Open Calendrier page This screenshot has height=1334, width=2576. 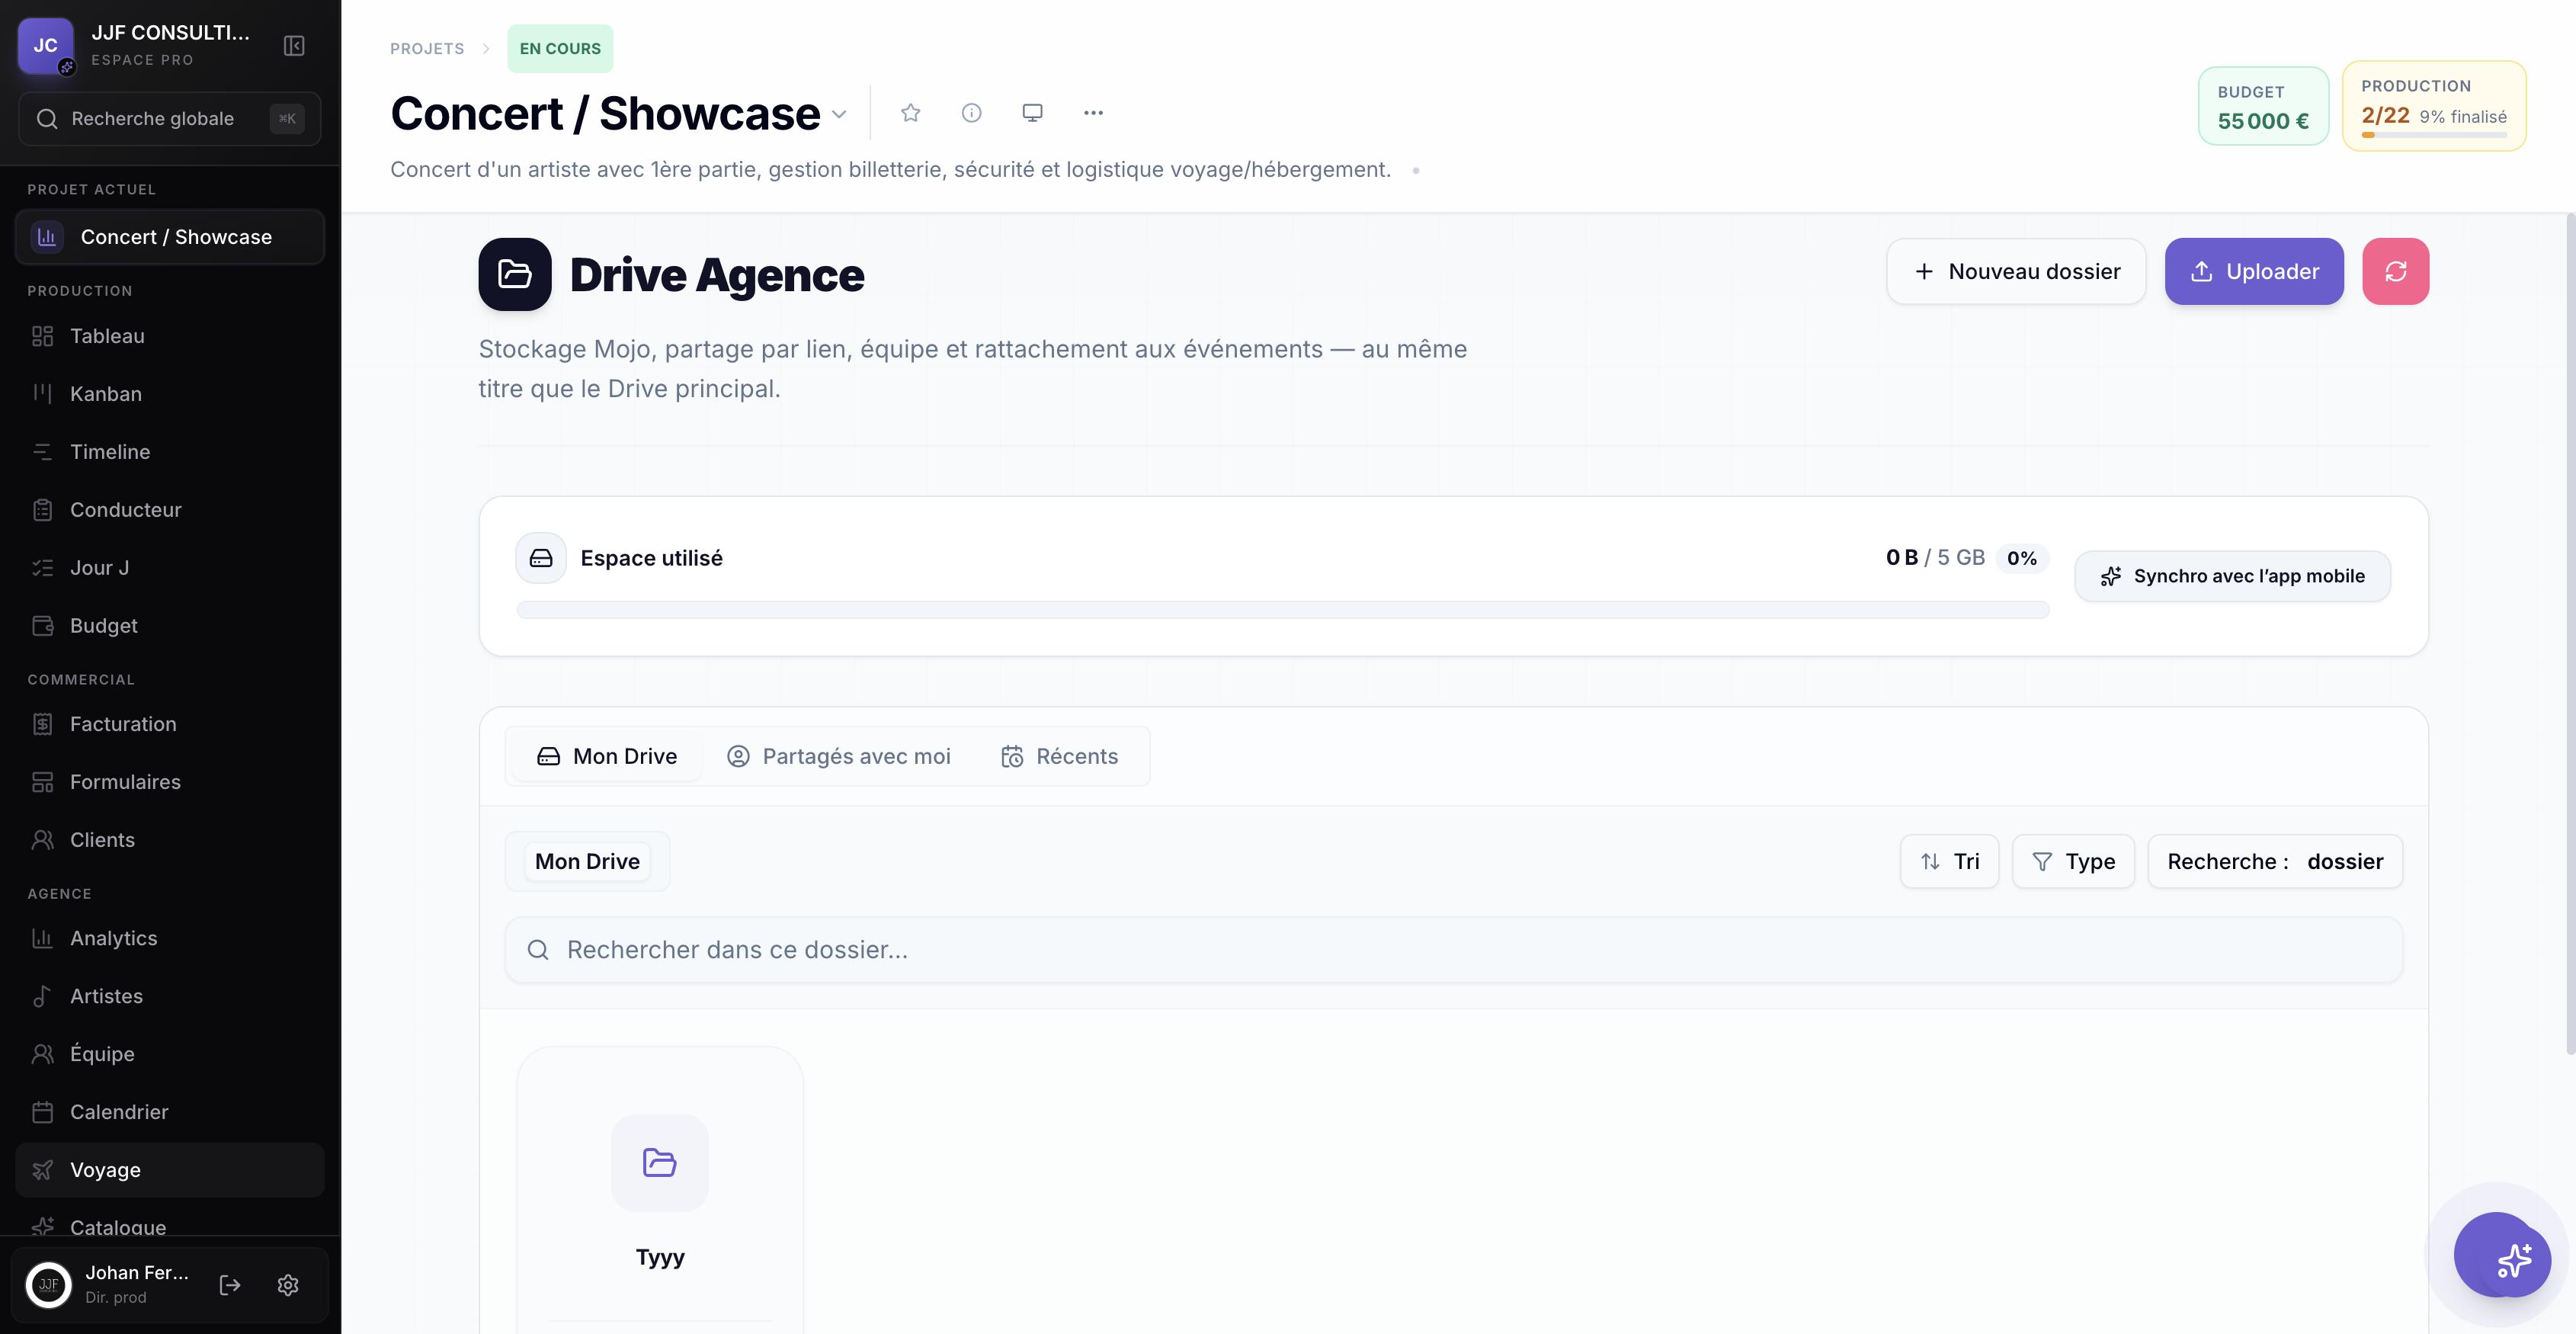click(x=170, y=1112)
